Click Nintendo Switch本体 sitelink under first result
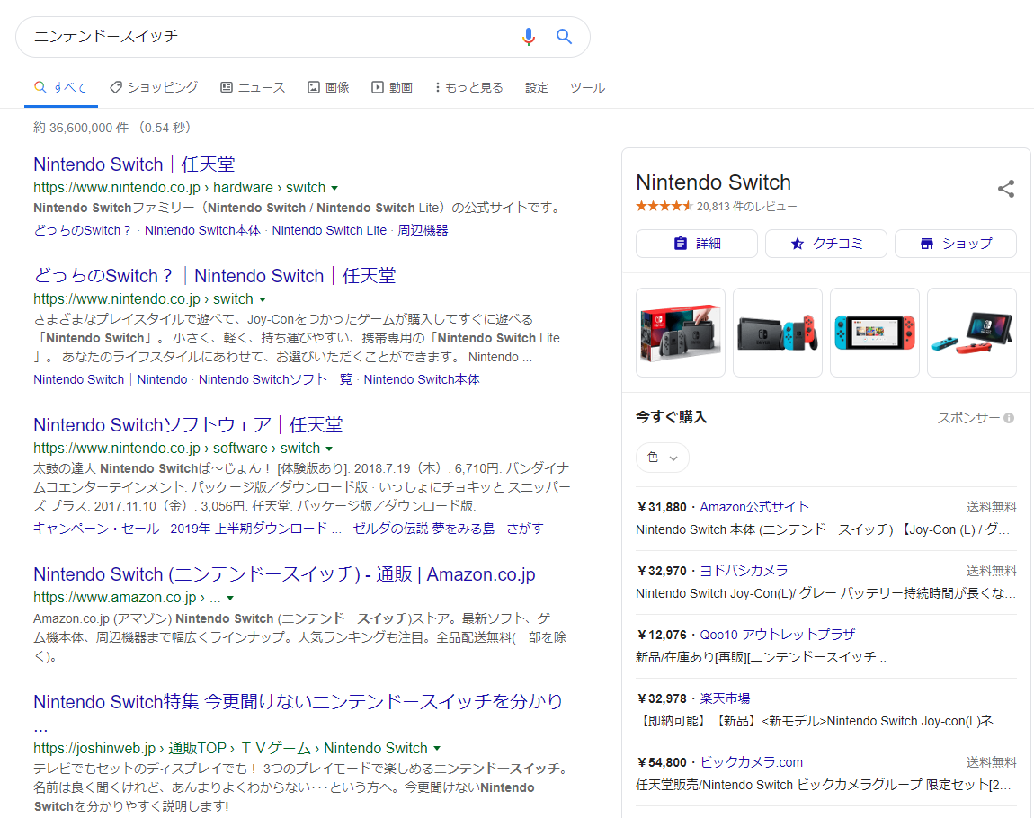The image size is (1034, 818). click(202, 231)
